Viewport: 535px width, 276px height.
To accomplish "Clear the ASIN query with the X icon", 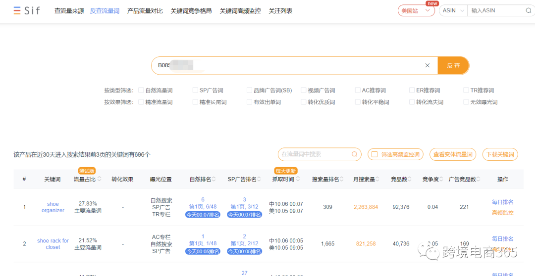I will (427, 65).
